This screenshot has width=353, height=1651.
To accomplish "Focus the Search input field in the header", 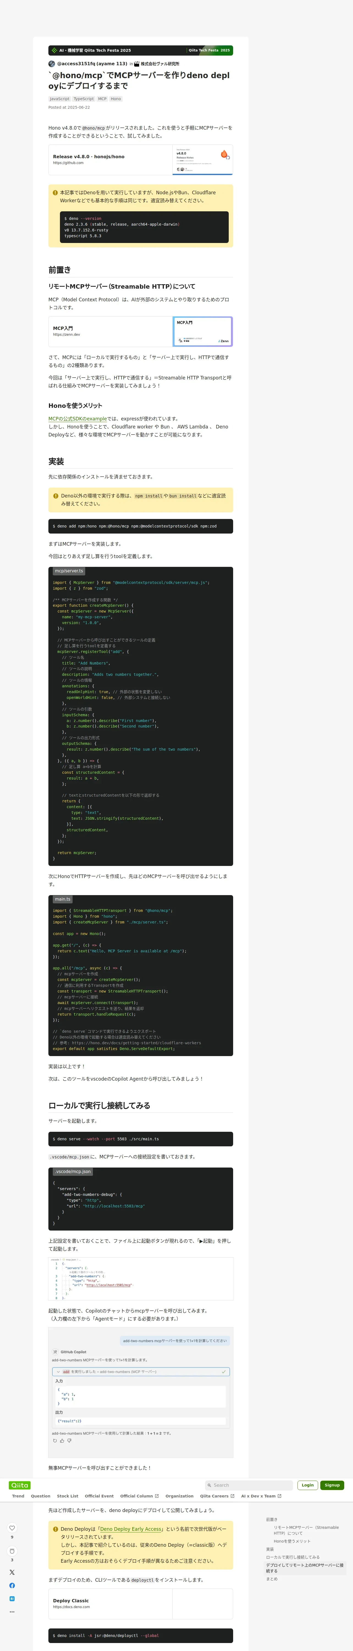I will tap(249, 1485).
